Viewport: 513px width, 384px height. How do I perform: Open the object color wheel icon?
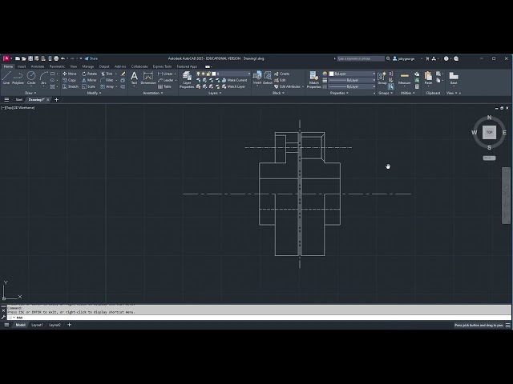pyautogui.click(x=325, y=74)
